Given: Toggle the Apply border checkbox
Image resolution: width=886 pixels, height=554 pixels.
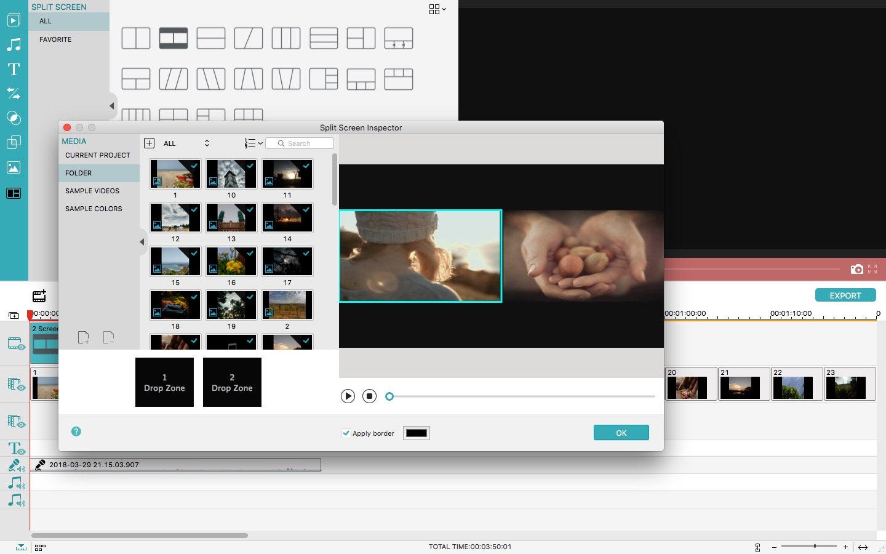Looking at the screenshot, I should point(346,433).
